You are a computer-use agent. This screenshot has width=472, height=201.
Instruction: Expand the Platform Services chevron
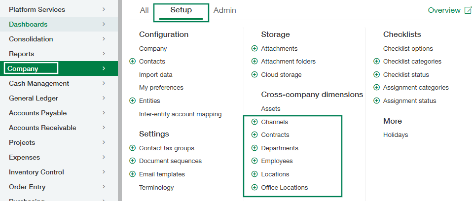[104, 9]
